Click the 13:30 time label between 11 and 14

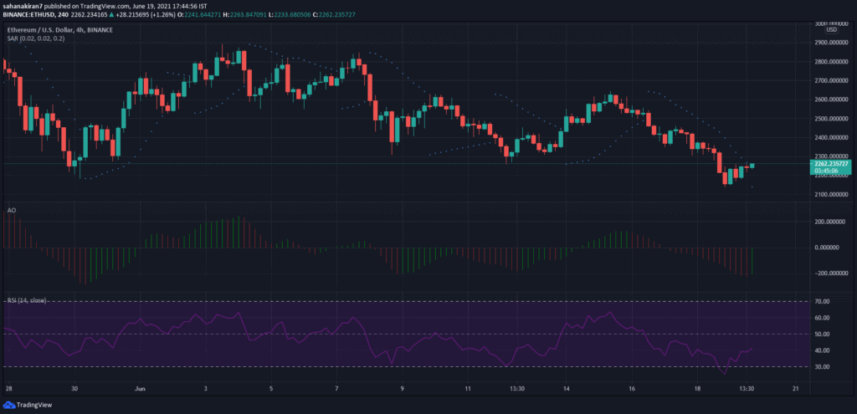pyautogui.click(x=517, y=389)
